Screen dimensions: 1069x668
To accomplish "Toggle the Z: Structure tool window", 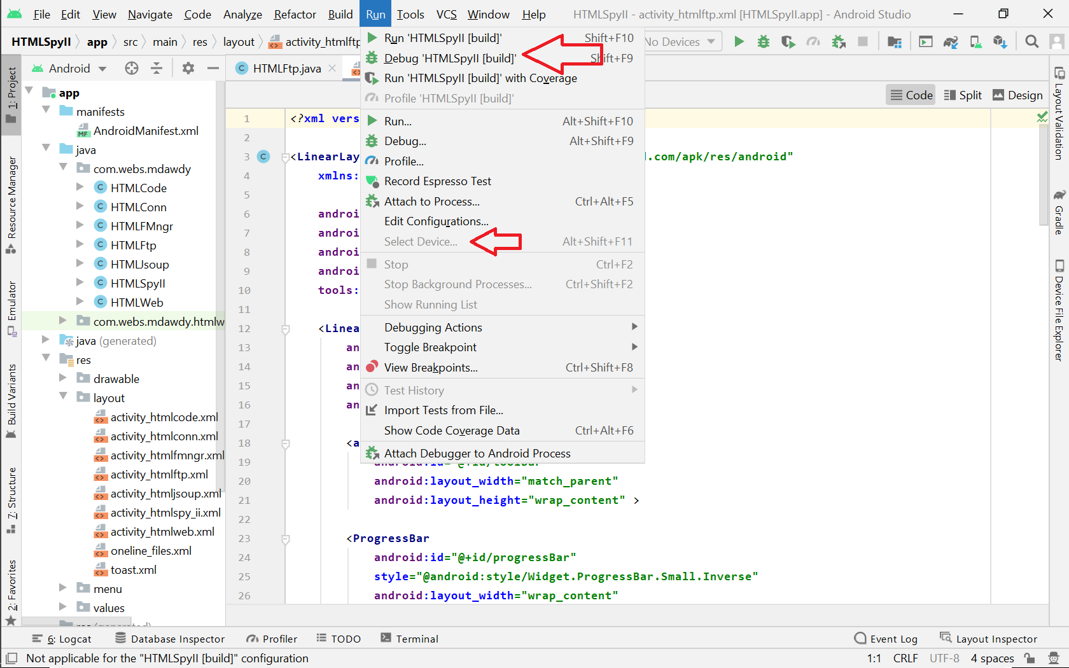I will pyautogui.click(x=11, y=500).
